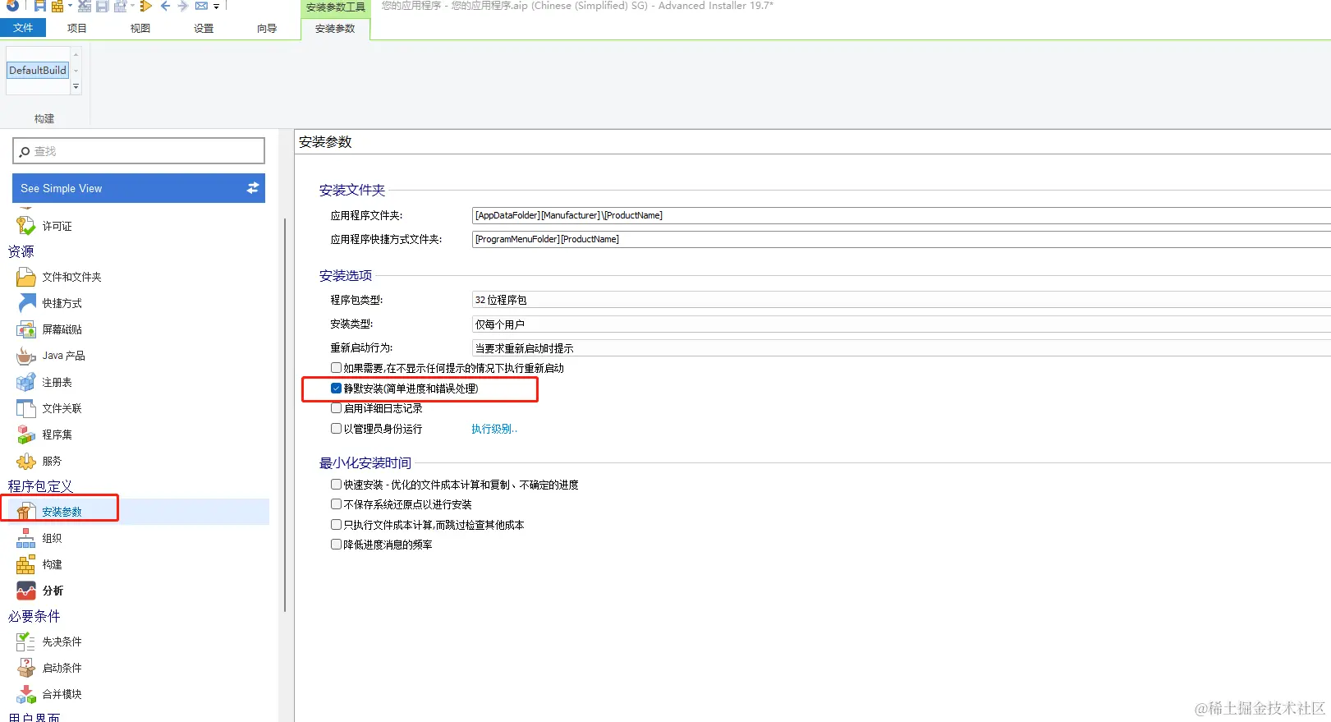The width and height of the screenshot is (1331, 722).
Task: Check 不保存系统还原点以进行安装 checkbox
Action: click(x=336, y=504)
